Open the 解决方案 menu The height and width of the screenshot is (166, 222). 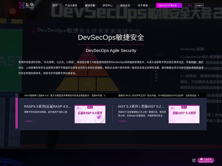(x=90, y=6)
